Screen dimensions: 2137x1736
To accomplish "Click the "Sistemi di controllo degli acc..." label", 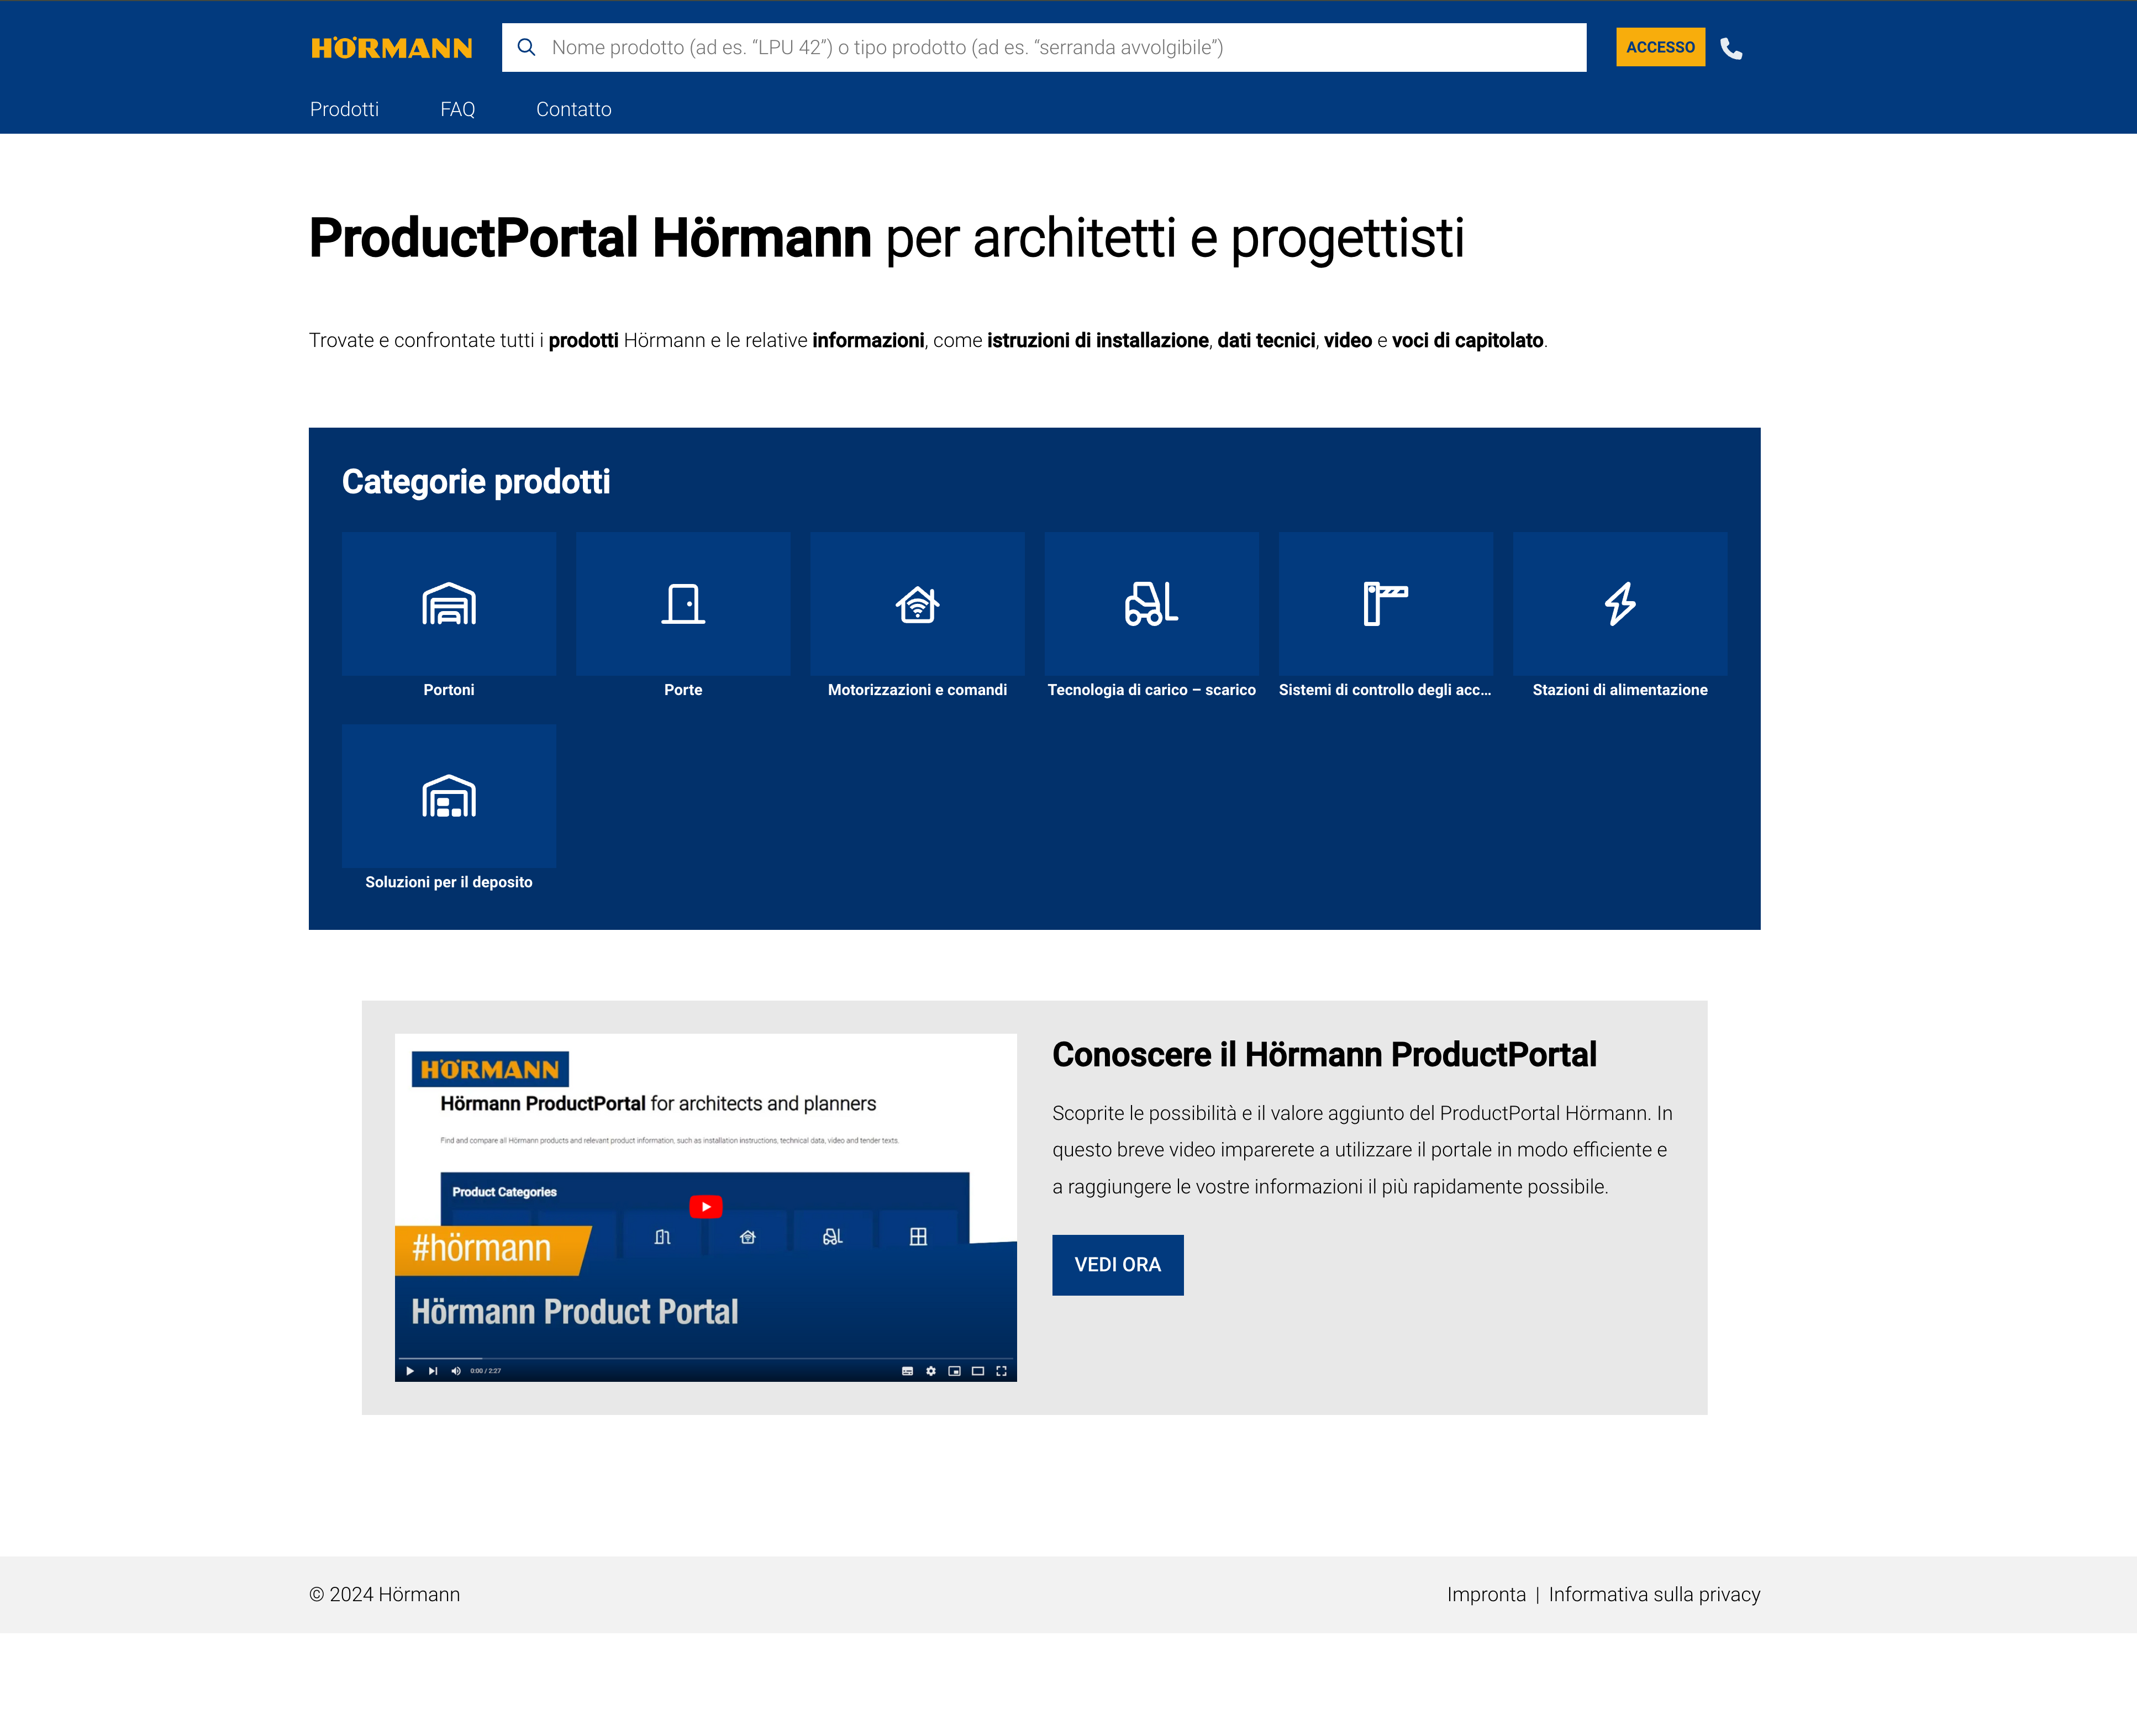I will [x=1385, y=690].
